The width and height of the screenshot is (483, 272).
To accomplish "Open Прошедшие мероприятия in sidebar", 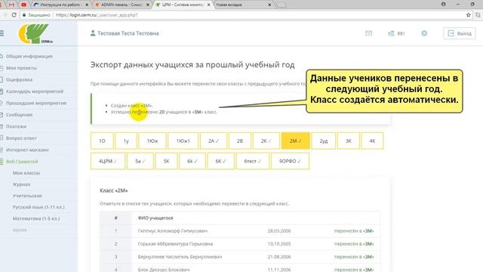I will pos(36,103).
